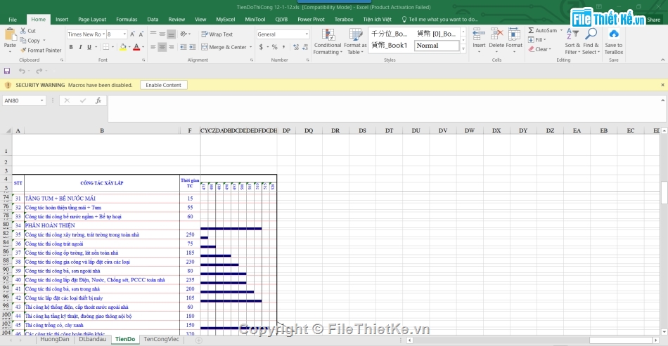Click the Save to TeraBox cloud icon

[x=613, y=34]
